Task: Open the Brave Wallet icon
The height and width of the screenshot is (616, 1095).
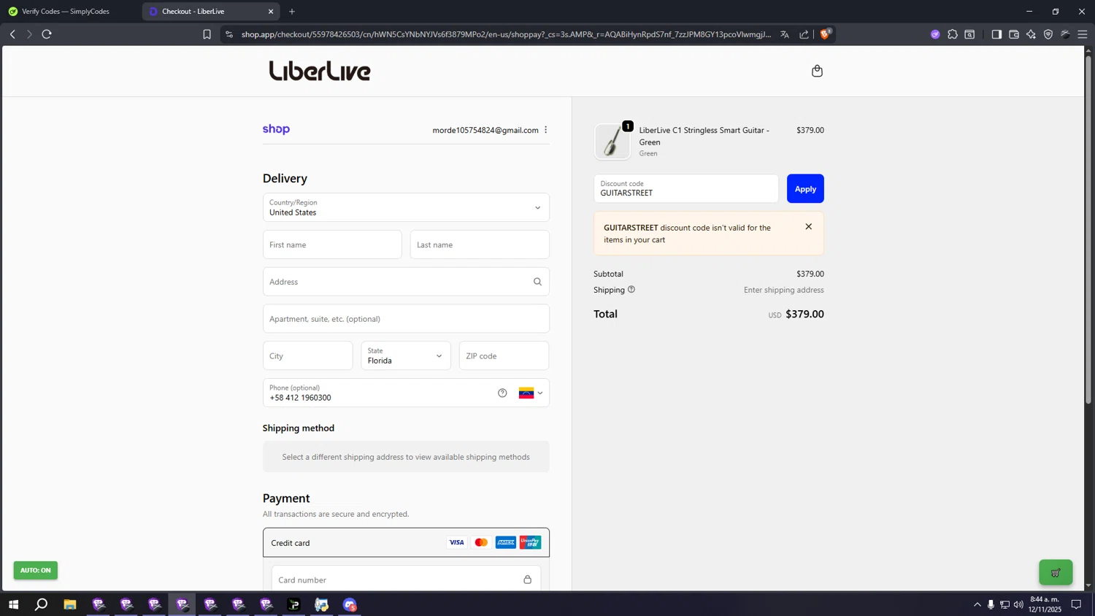Action: (1014, 34)
